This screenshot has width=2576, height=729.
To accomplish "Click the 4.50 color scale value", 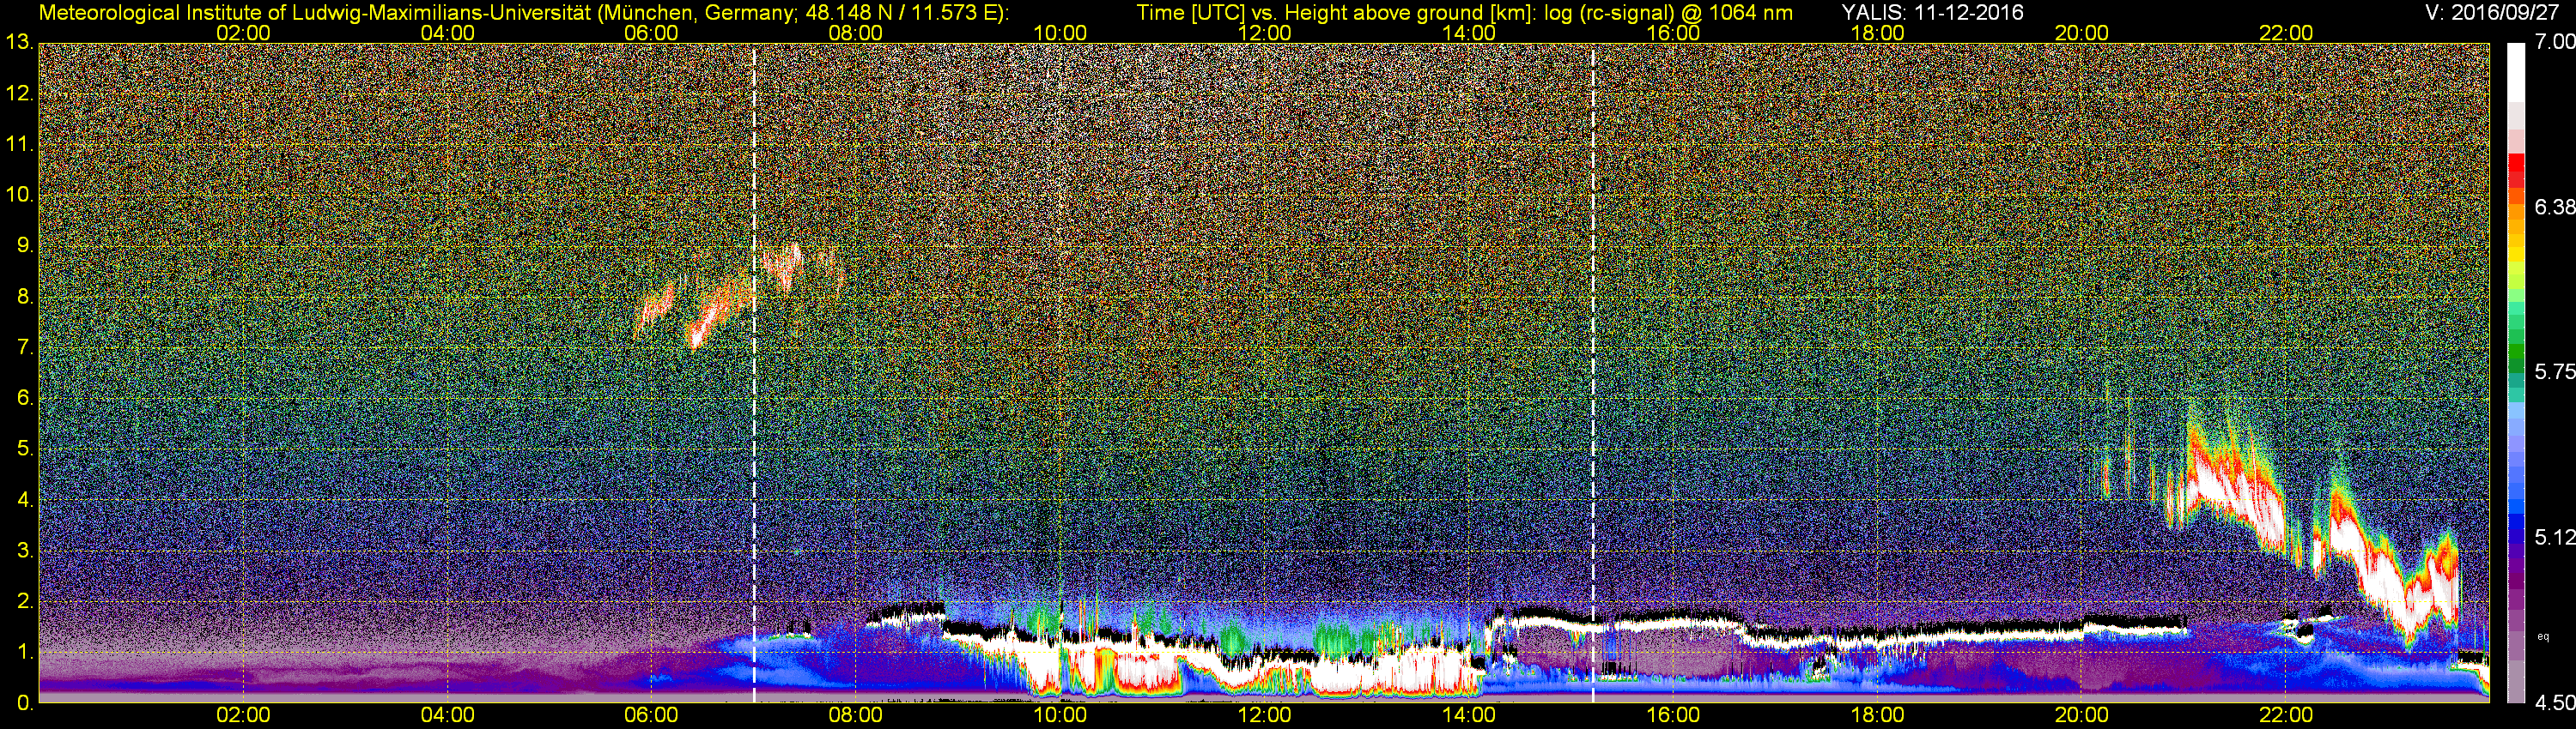I will pos(2555,703).
